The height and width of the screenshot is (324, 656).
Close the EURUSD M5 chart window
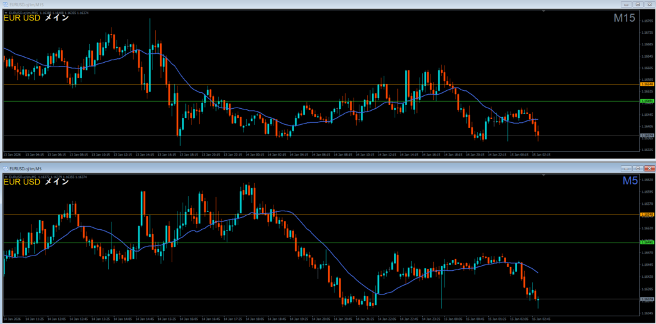point(649,168)
